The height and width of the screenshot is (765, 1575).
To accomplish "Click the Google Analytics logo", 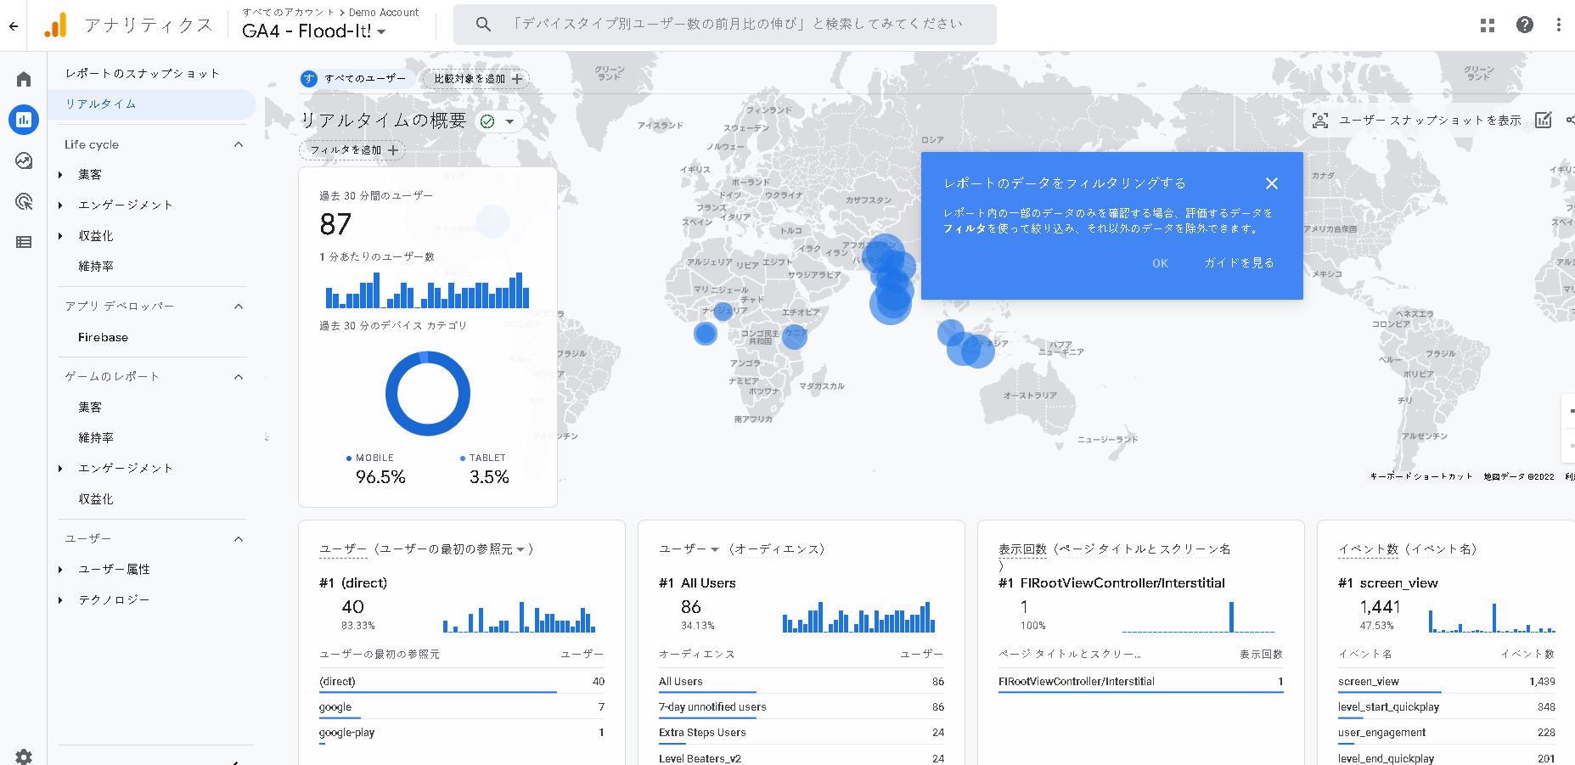I will point(55,25).
